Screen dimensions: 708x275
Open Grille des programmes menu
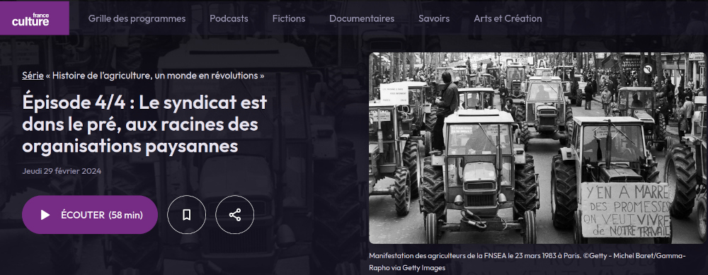(x=137, y=18)
